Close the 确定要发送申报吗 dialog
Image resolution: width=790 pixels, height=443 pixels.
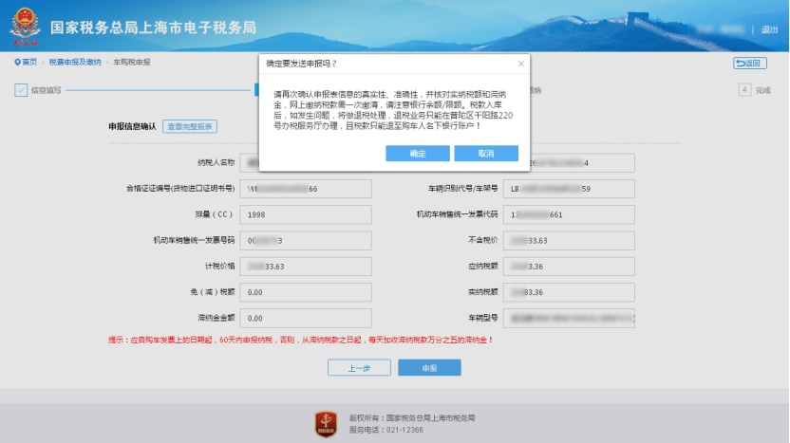coord(521,64)
